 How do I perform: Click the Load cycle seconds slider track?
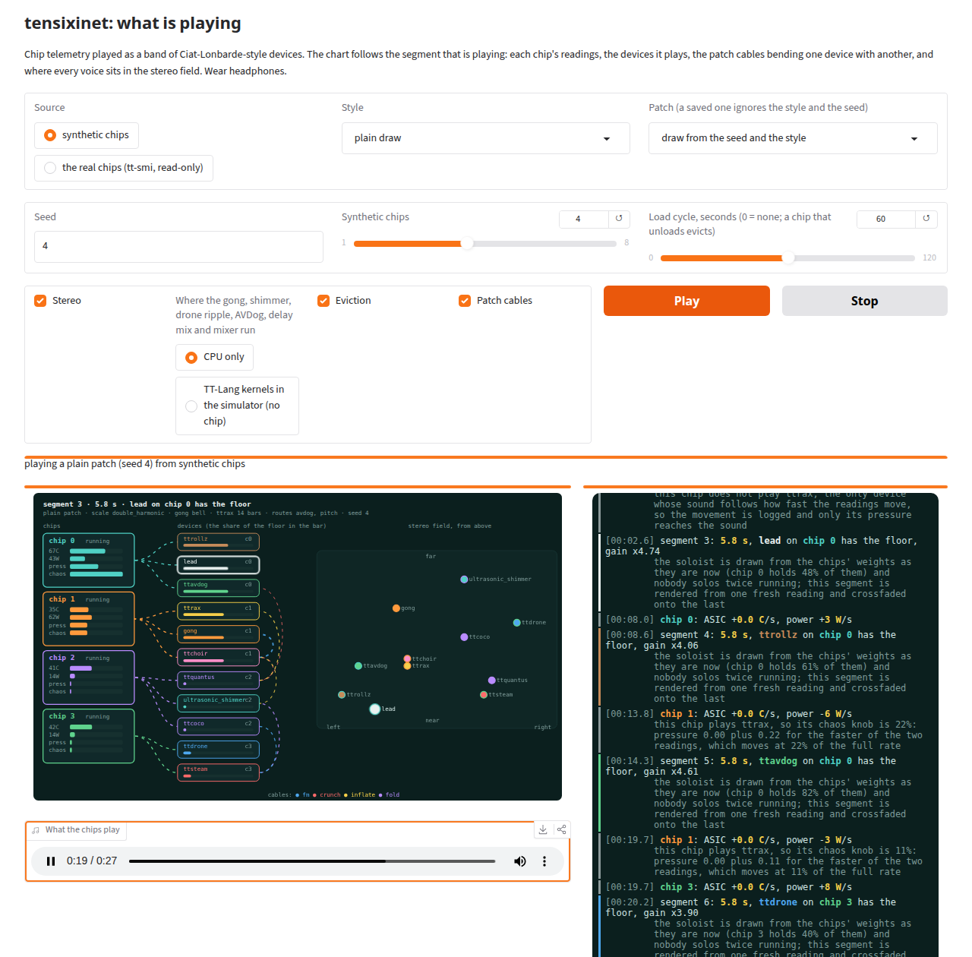787,258
